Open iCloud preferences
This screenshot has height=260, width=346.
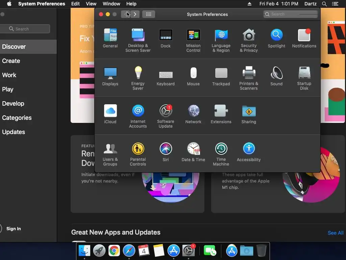click(x=110, y=114)
